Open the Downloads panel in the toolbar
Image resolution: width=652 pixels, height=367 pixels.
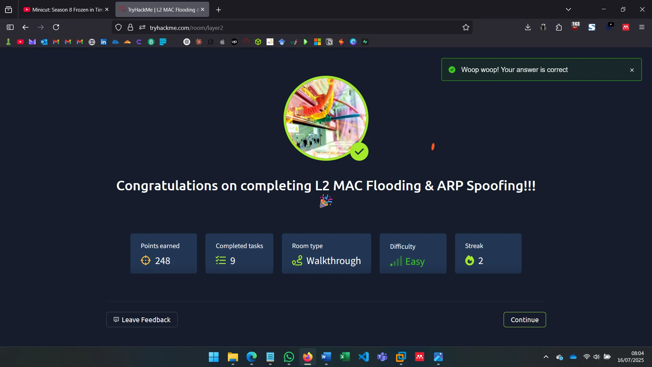(x=527, y=27)
